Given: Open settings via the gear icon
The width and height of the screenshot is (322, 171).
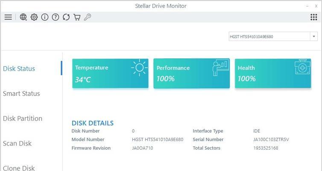Looking at the screenshot, I should [34, 17].
